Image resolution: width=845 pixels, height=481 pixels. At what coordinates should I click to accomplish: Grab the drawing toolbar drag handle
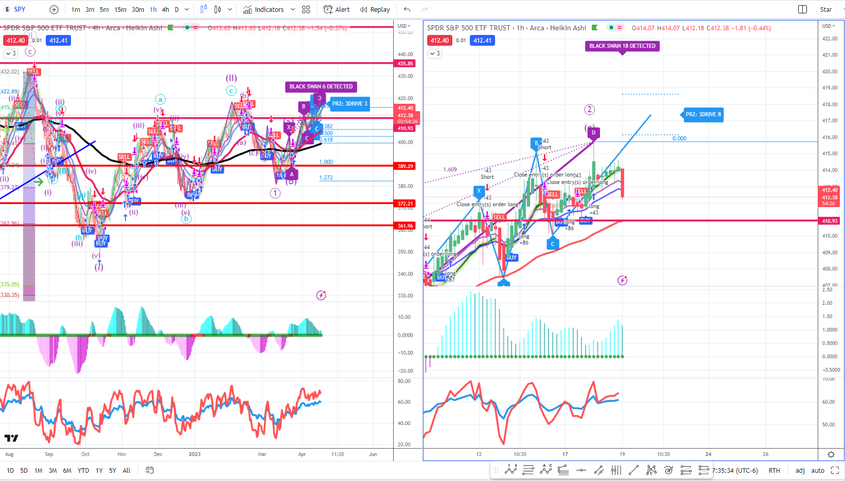pos(496,470)
